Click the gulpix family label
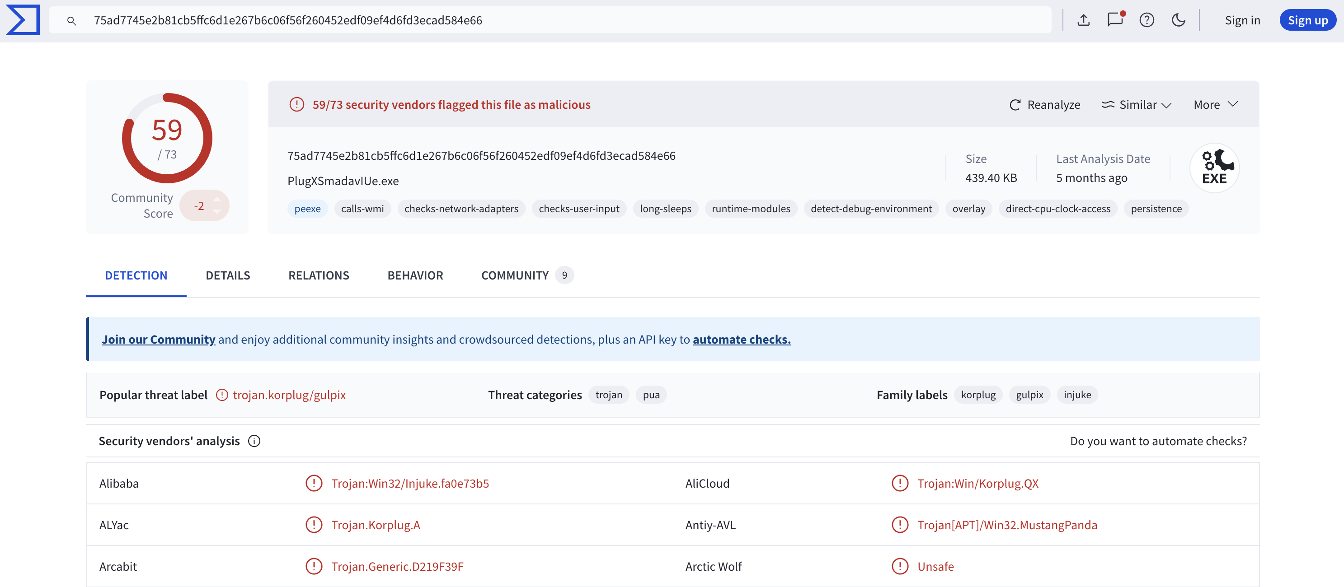 tap(1029, 395)
